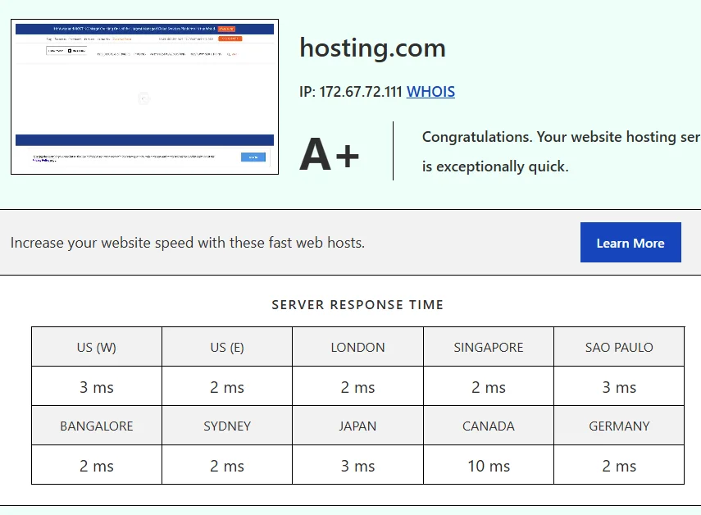Viewport: 701px width, 515px height.
Task: Open the hosting.com website screenshot thumbnail
Action: point(144,97)
